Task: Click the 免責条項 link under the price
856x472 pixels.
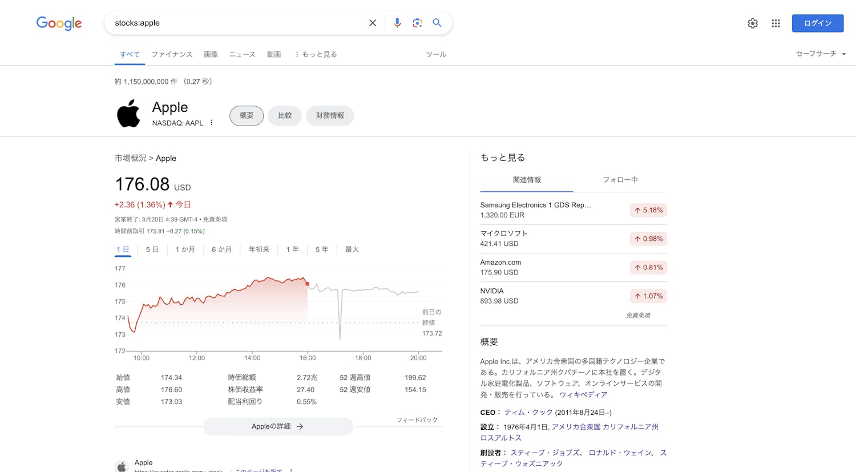Action: pos(215,219)
